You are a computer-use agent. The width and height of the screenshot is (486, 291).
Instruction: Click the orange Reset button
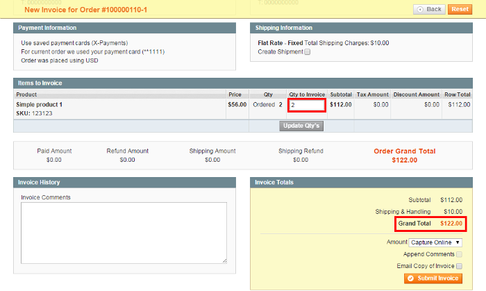[x=460, y=9]
